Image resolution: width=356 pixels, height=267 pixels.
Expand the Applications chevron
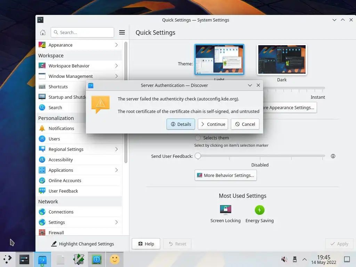tap(116, 170)
